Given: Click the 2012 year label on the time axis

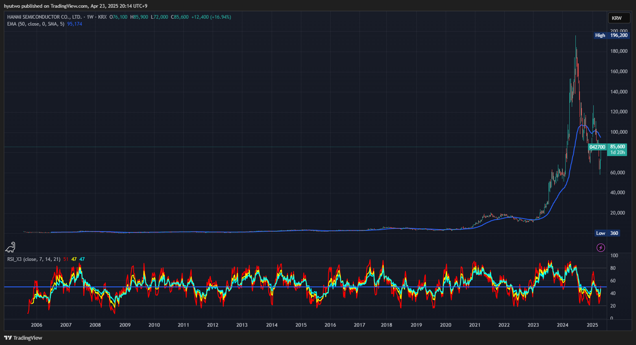Looking at the screenshot, I should (x=213, y=325).
